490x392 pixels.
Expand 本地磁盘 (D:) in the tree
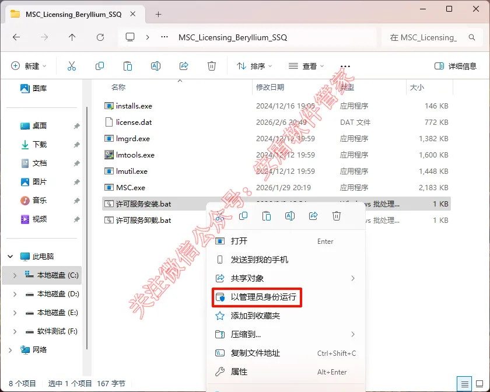(x=15, y=294)
